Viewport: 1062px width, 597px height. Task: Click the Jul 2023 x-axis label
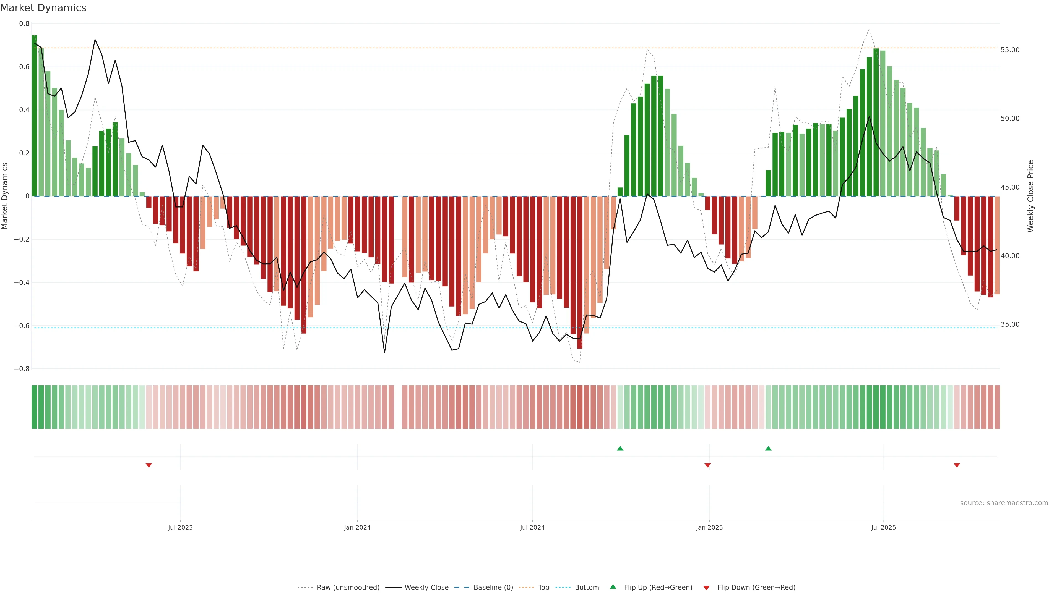180,527
